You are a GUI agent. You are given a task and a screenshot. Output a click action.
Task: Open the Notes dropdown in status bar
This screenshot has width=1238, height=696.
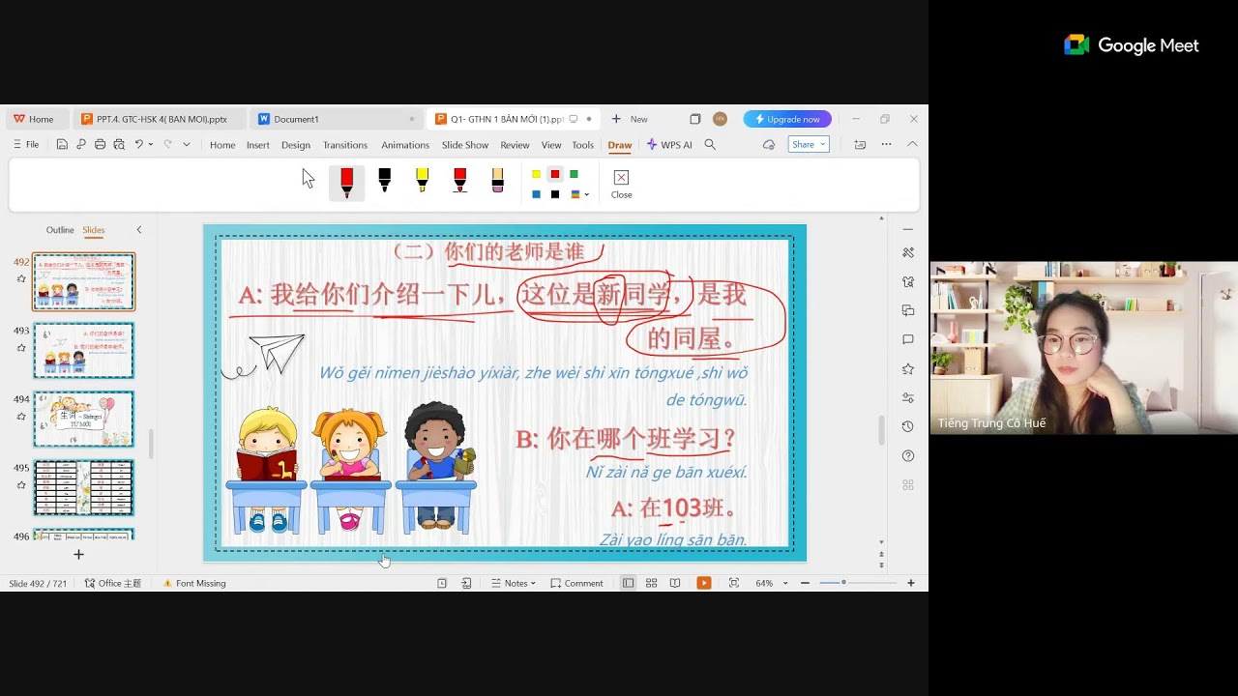tap(513, 583)
